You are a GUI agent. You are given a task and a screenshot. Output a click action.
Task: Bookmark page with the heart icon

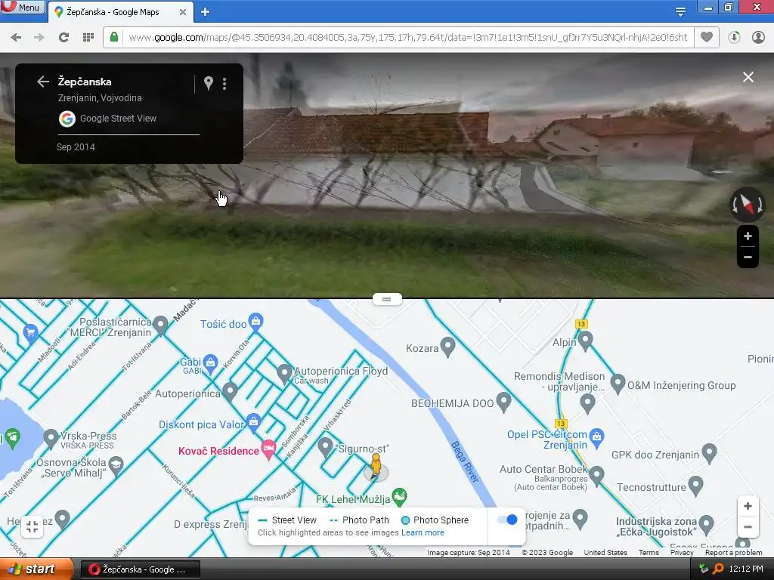coord(707,38)
